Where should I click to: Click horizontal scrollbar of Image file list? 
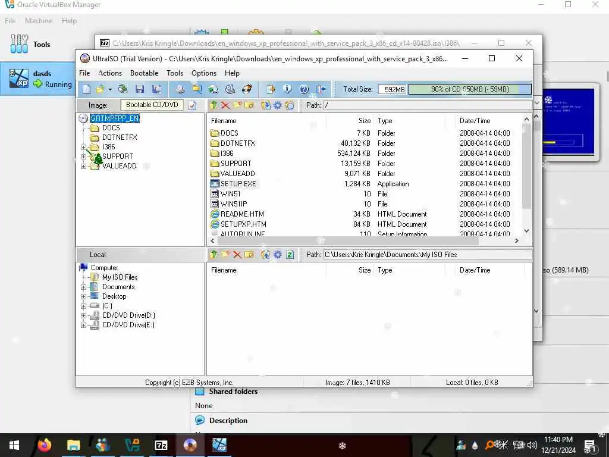pyautogui.click(x=347, y=241)
